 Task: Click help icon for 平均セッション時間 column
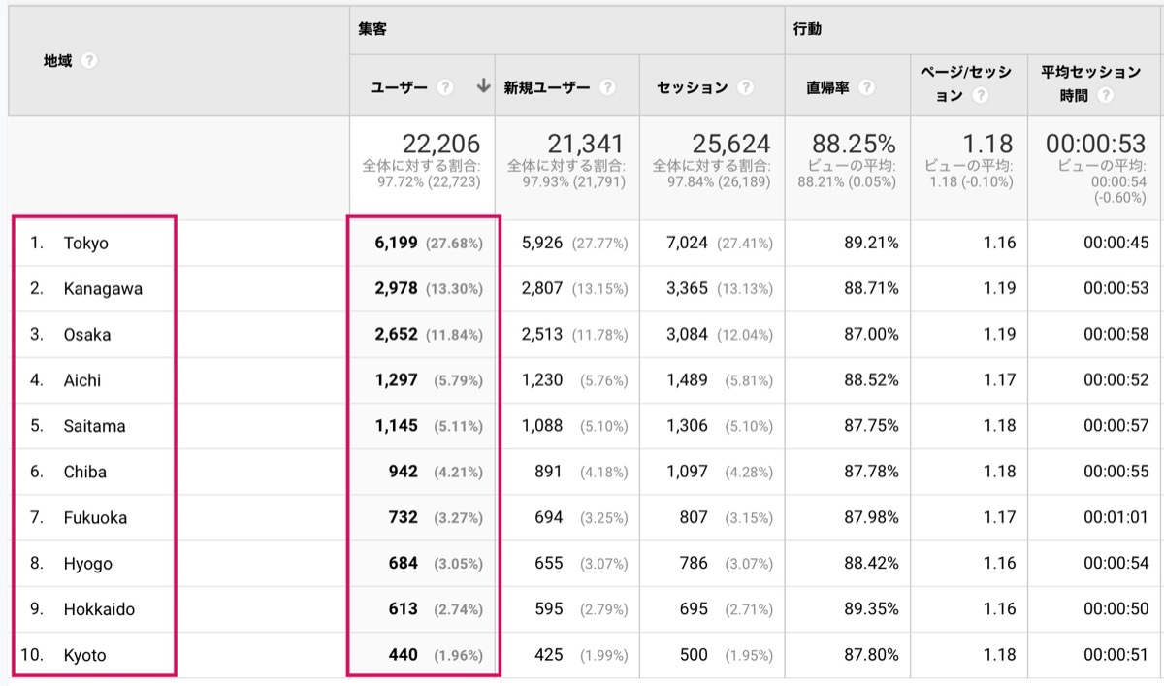click(x=1105, y=96)
